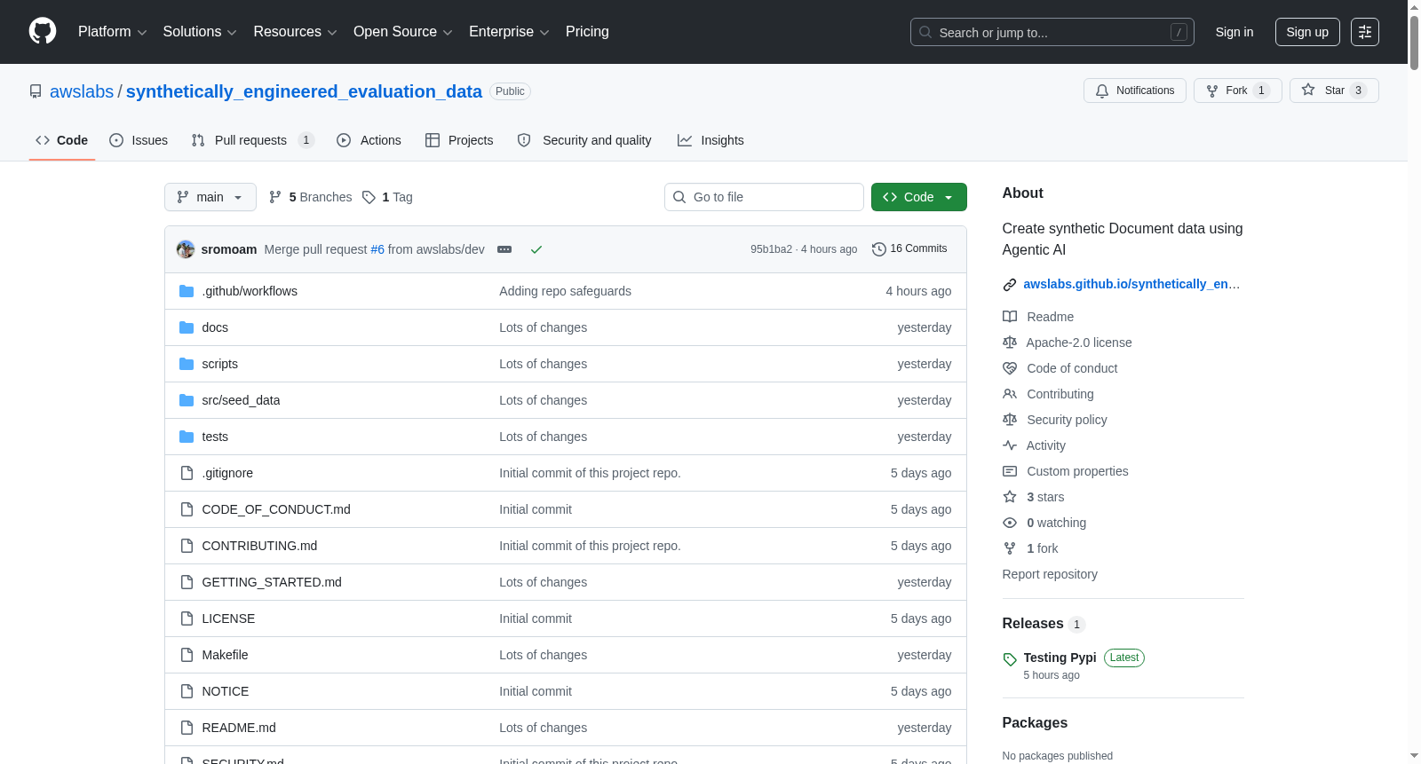The width and height of the screenshot is (1421, 764).
Task: Click the Notifications button
Action: coord(1135,91)
